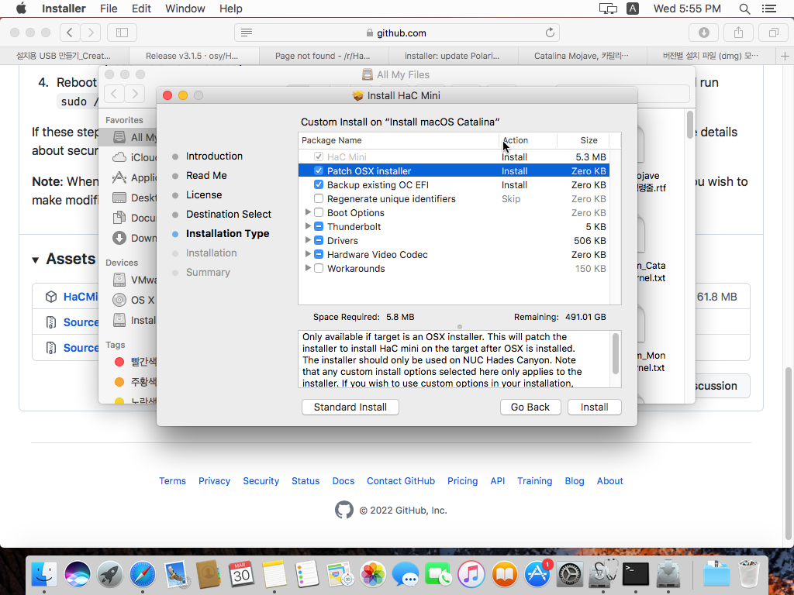Open the Window menu
The image size is (794, 595).
point(185,9)
